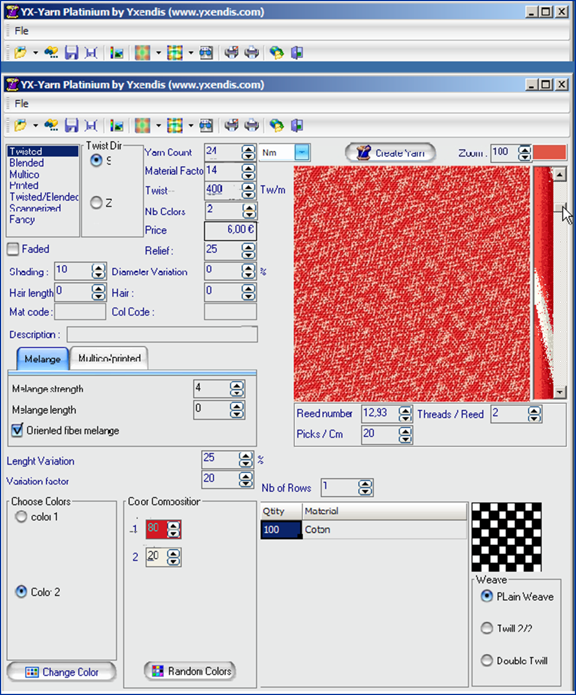Click plaid grid fabric icon in back window
576x695 pixels.
[175, 53]
